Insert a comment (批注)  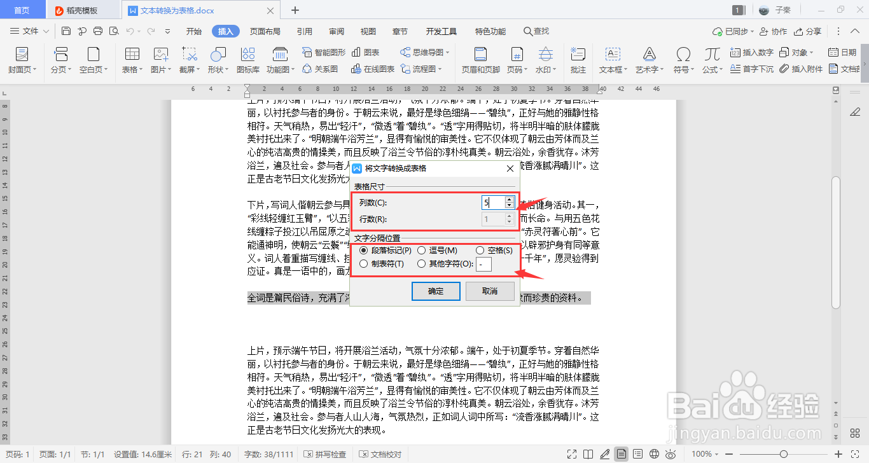tap(578, 60)
